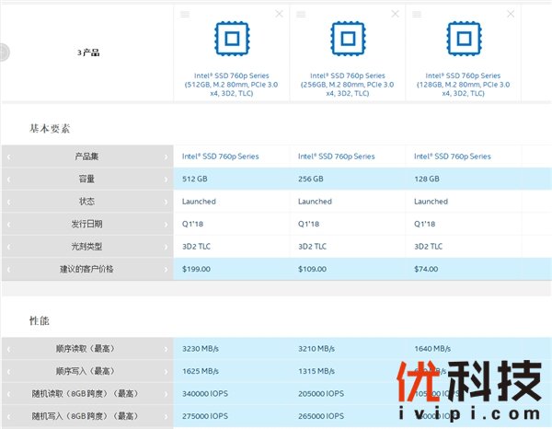
Task: Select the 建议的客户价格 row label
Action: (x=86, y=269)
